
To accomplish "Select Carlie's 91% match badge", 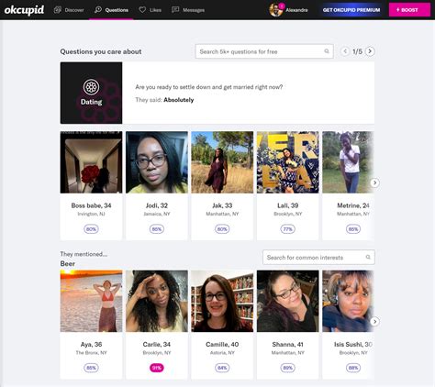I will (157, 368).
